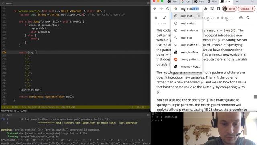Toggle the browser side panel

[x=218, y=9]
